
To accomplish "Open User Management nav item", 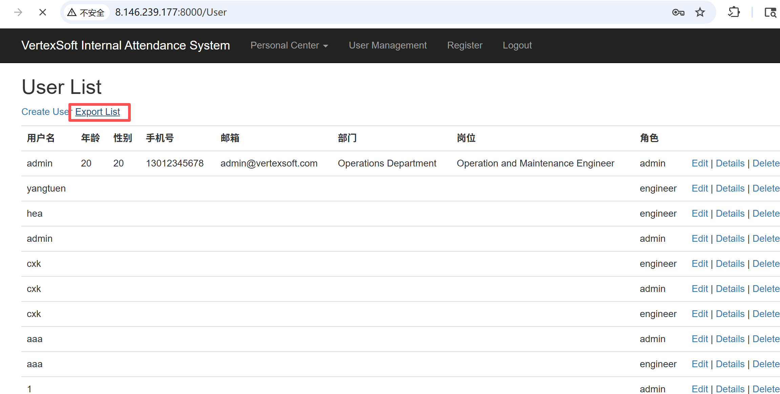I will (x=388, y=45).
